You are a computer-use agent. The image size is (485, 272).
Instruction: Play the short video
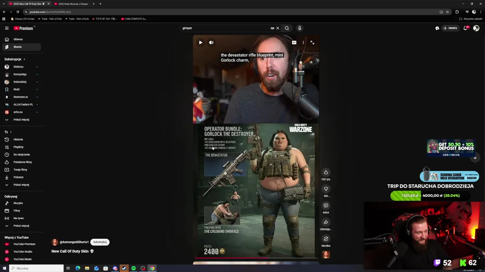pyautogui.click(x=200, y=42)
